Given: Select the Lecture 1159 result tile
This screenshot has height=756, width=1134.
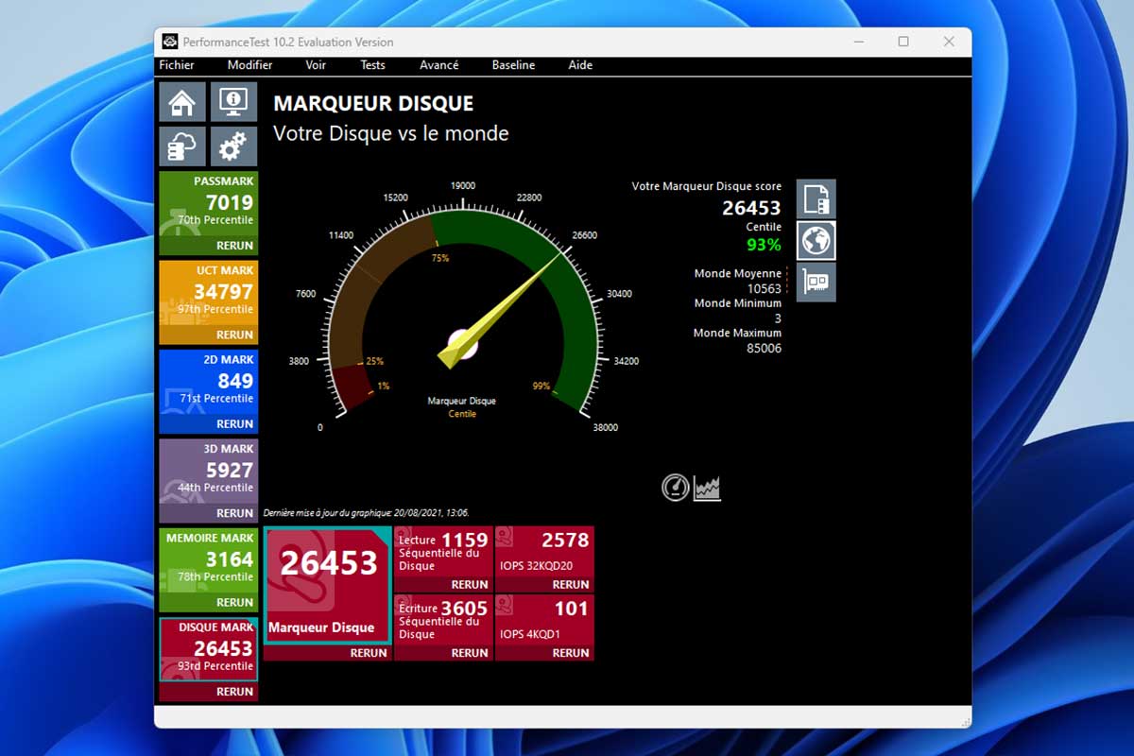Looking at the screenshot, I should pos(443,552).
